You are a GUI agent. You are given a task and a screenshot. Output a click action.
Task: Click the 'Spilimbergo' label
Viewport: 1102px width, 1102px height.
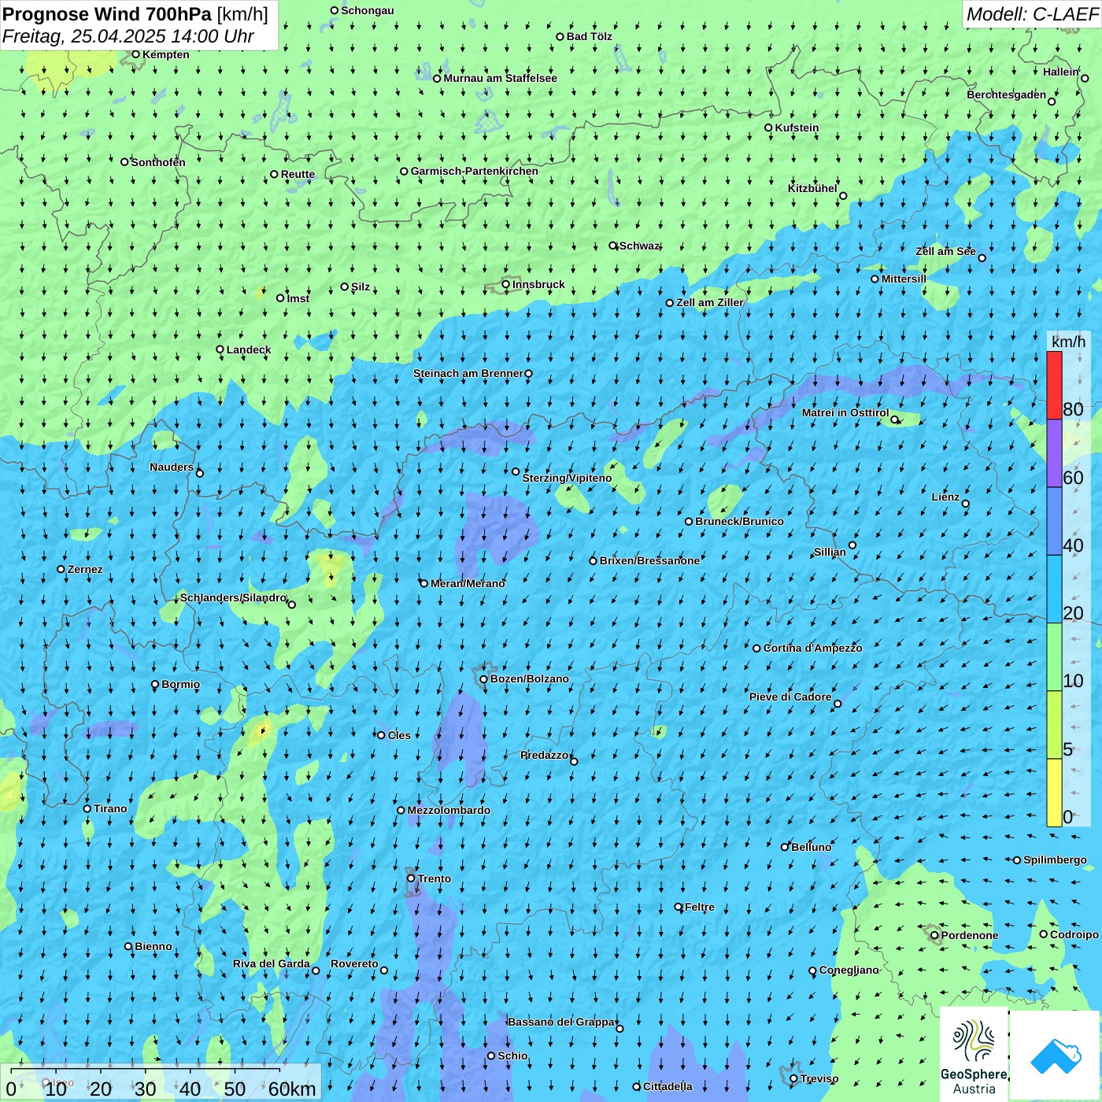pos(1055,860)
